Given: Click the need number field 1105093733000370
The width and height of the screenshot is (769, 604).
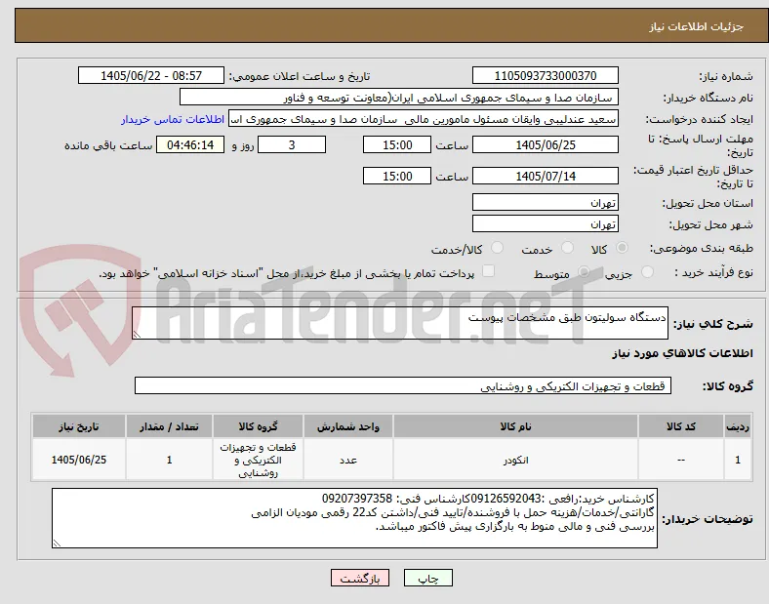Looking at the screenshot, I should [546, 76].
